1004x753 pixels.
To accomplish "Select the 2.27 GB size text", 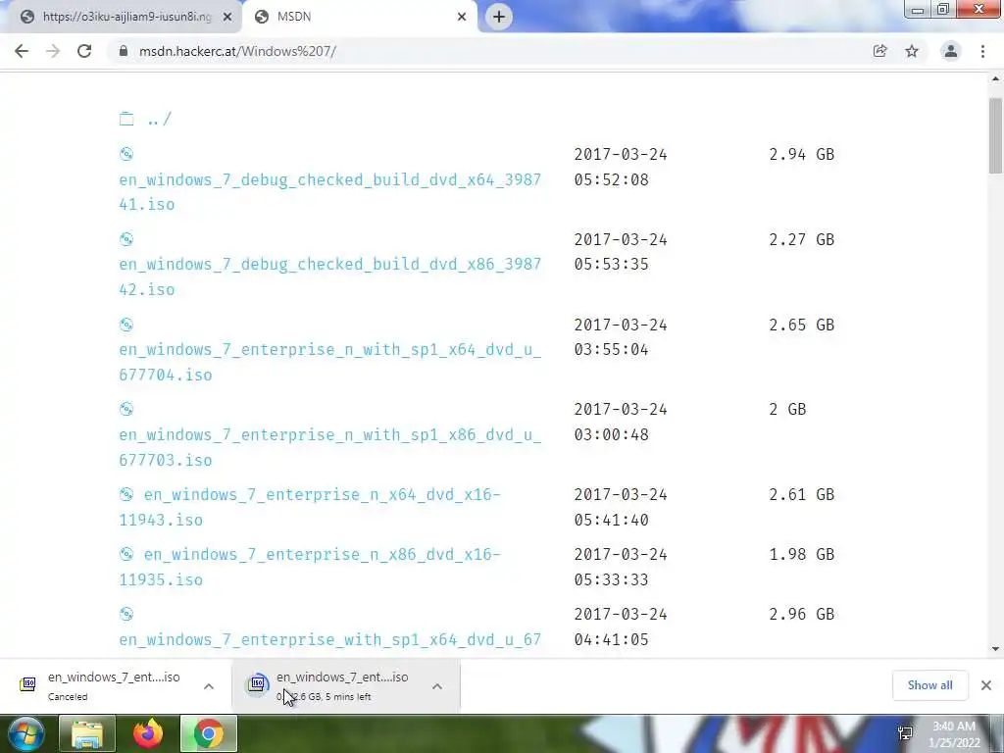I will tap(802, 239).
